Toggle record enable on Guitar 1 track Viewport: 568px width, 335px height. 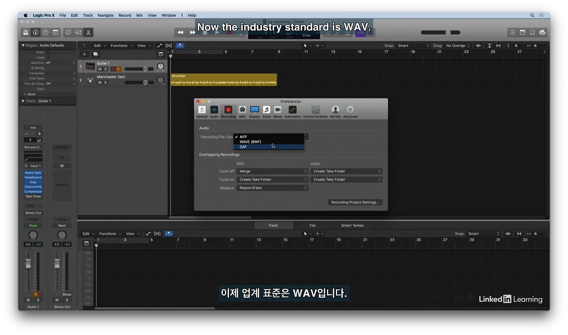[x=113, y=69]
